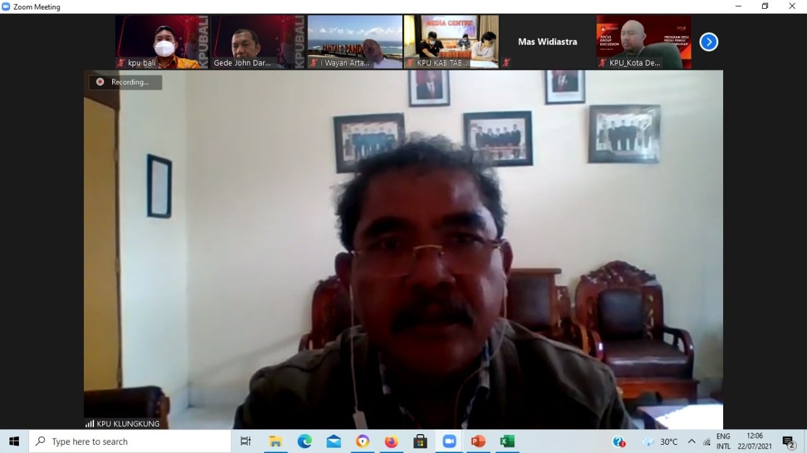Click the red Recording indicator
The height and width of the screenshot is (453, 807).
pos(100,82)
